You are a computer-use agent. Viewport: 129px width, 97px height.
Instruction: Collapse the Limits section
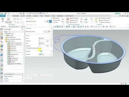52,36
